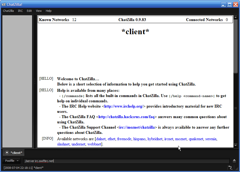The height and width of the screenshot is (172, 240).
Task: Open the Poolfile nickname dropdown
Action: click(12, 161)
